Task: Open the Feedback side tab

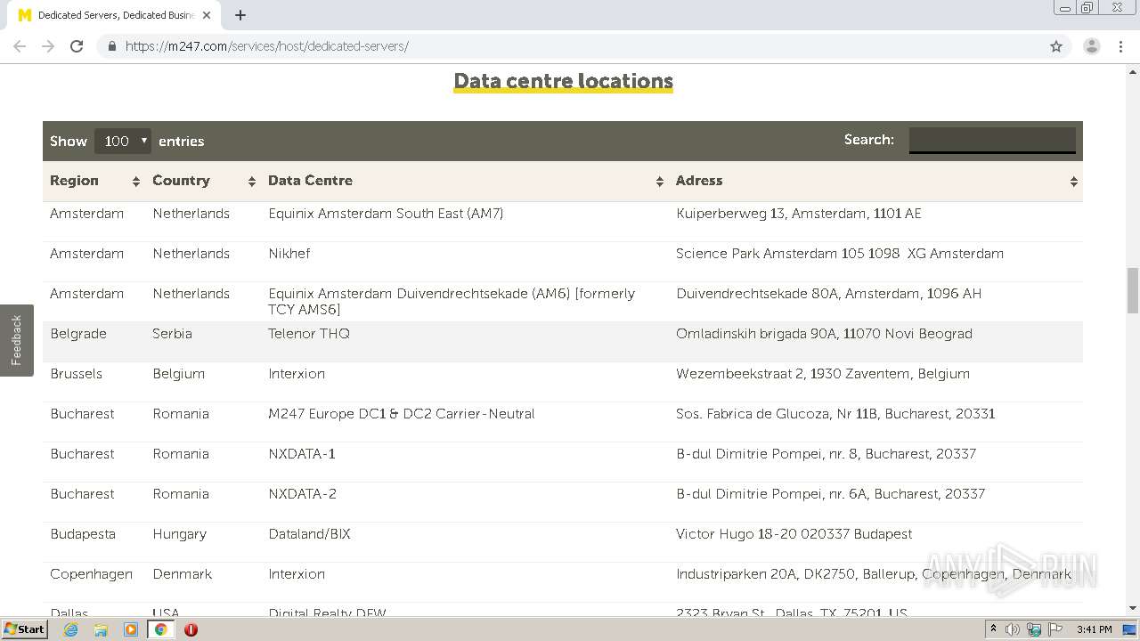Action: point(16,340)
